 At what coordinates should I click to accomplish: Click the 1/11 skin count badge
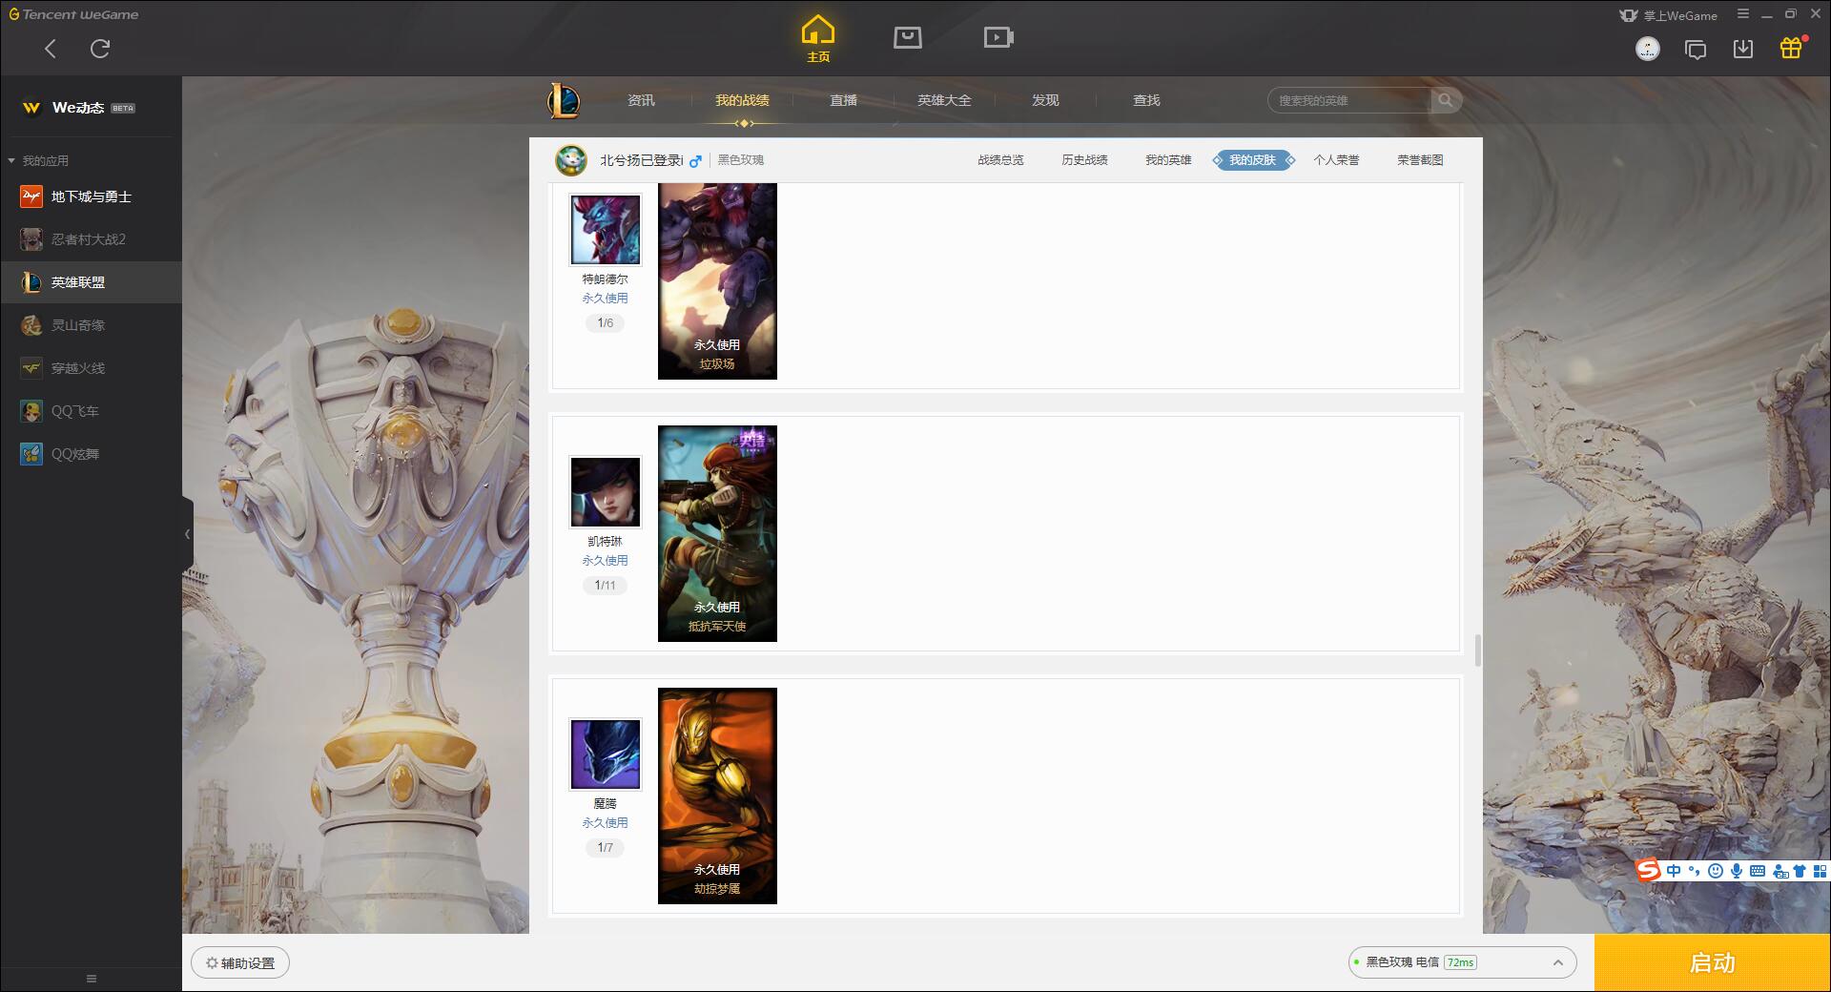point(606,586)
